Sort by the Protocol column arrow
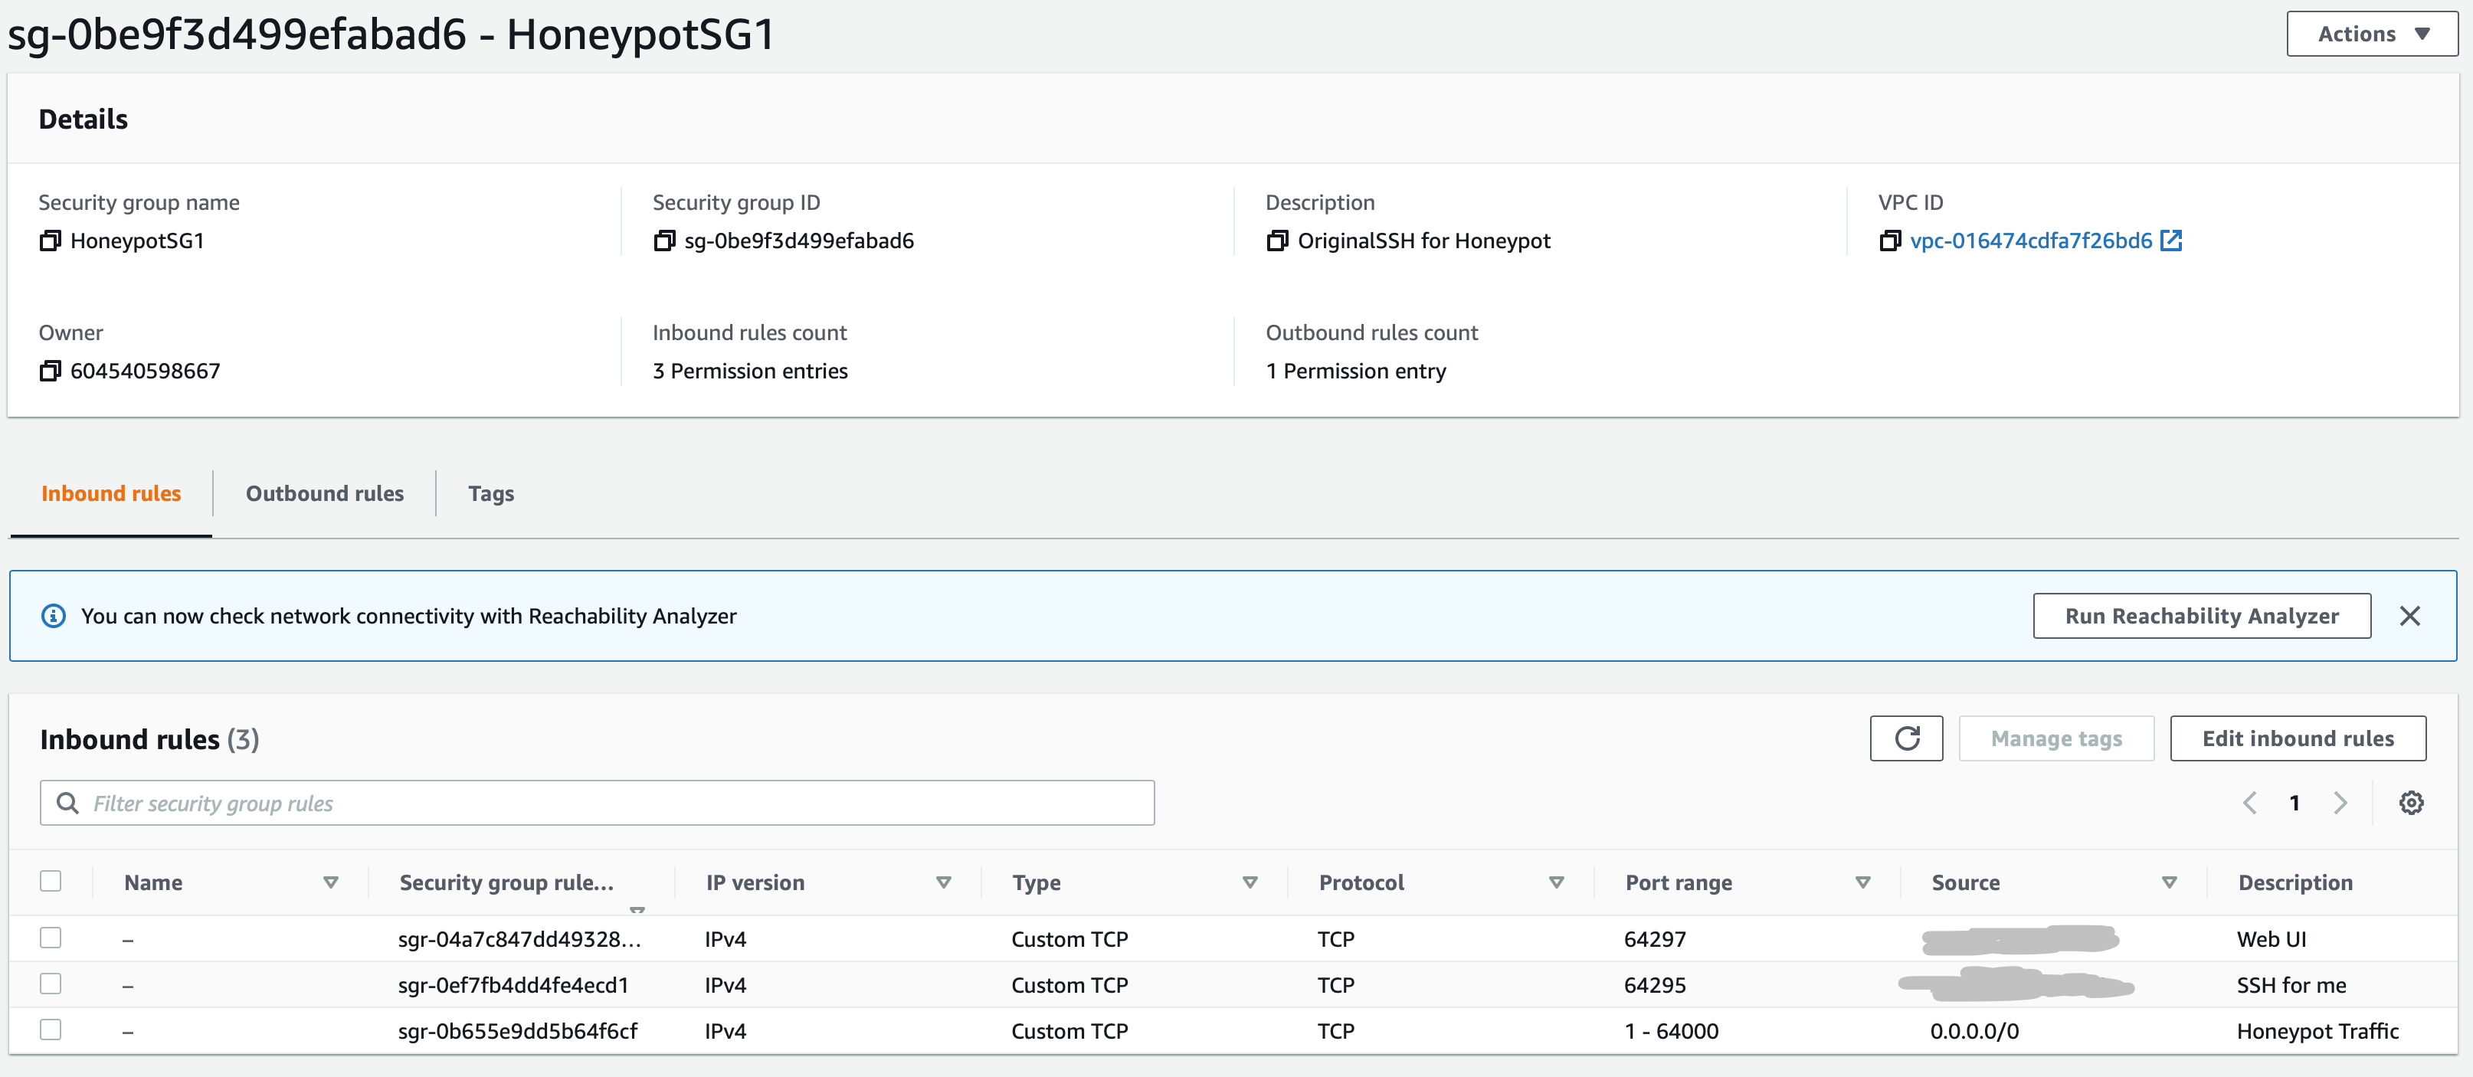The width and height of the screenshot is (2473, 1077). (1556, 882)
